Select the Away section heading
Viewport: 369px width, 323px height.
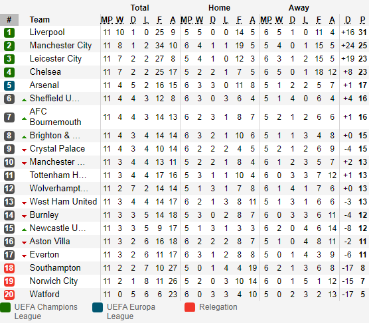[x=299, y=8]
